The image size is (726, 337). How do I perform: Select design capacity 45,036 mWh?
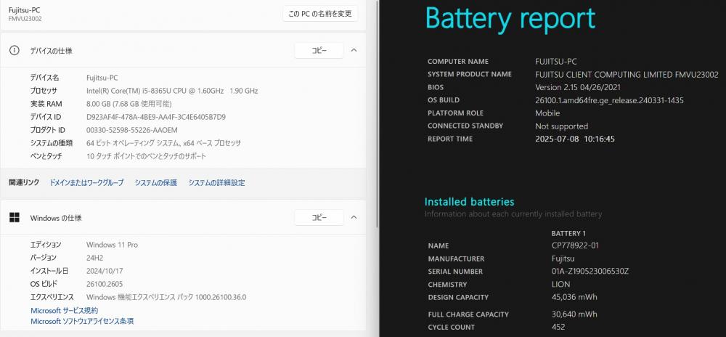574,297
